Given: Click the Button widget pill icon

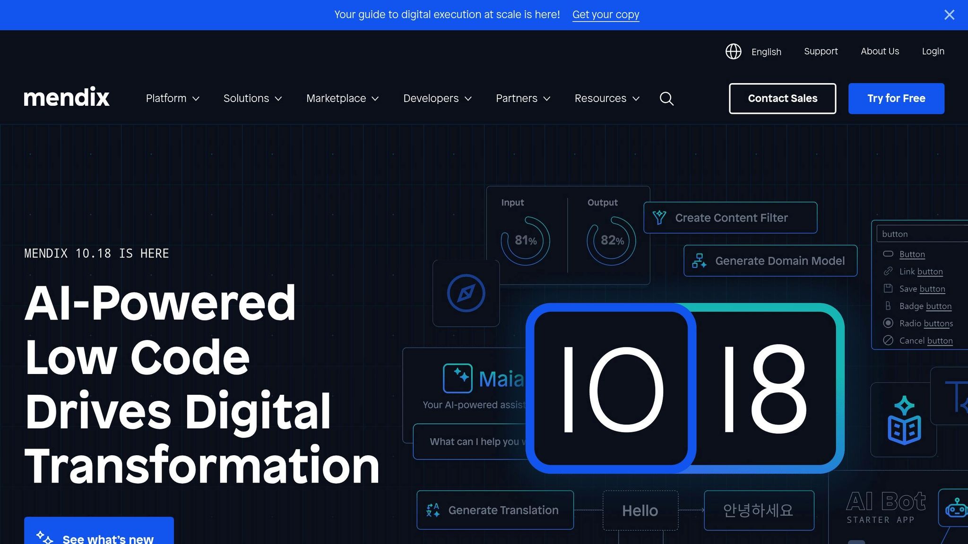Looking at the screenshot, I should (888, 254).
